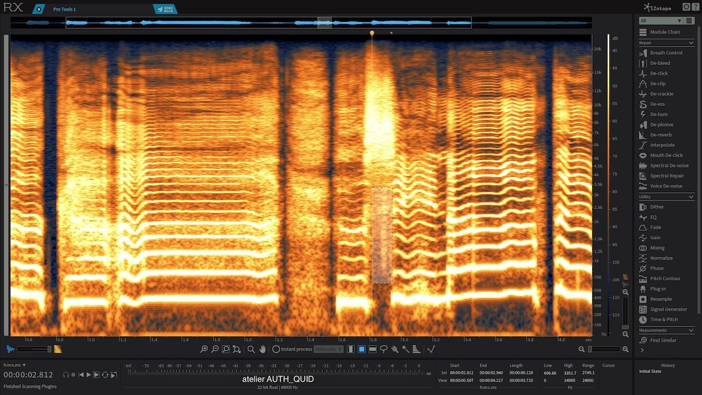702x395 pixels.
Task: Open the h:m:s.ms time format dropdown
Action: tap(15, 365)
